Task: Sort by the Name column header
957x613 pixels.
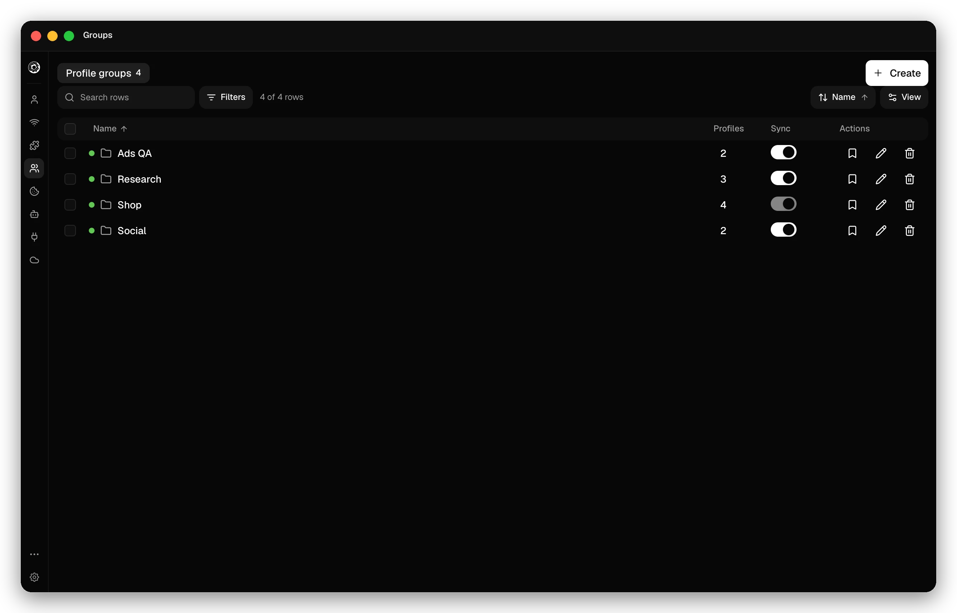Action: (110, 129)
